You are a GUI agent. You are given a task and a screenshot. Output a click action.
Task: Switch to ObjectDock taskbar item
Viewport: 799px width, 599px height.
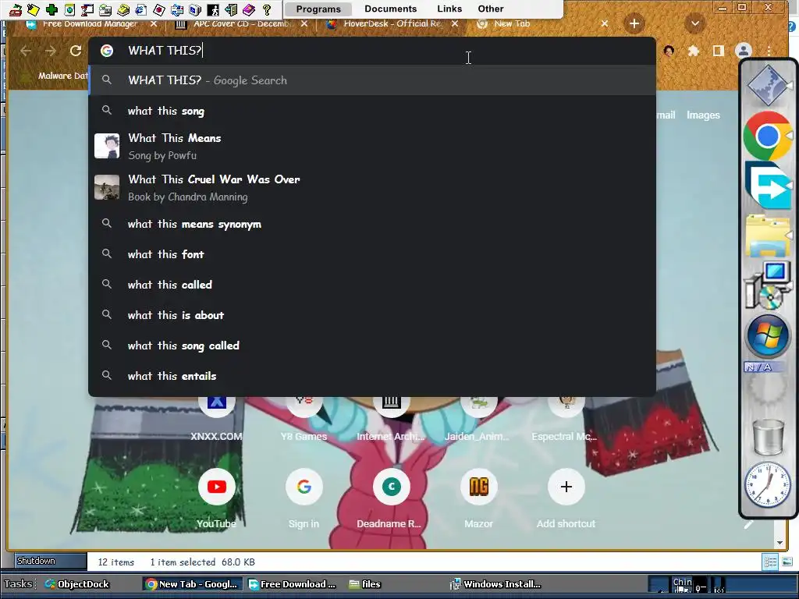pyautogui.click(x=77, y=584)
